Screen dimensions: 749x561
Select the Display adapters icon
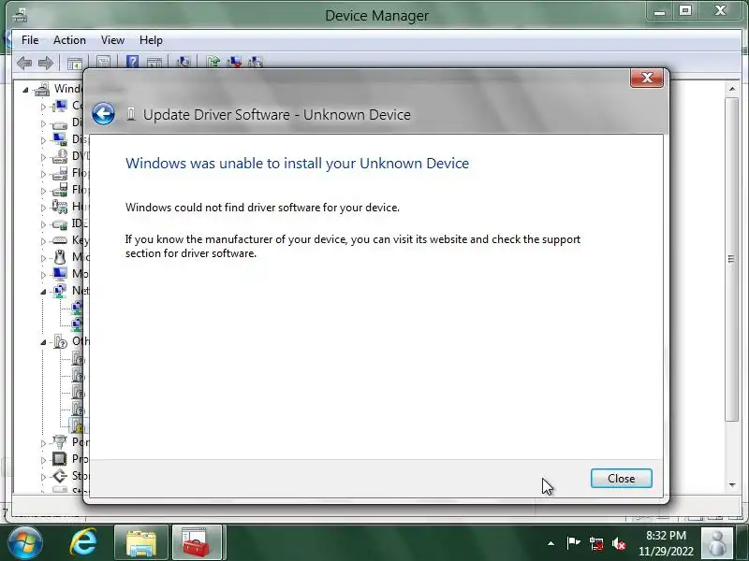60,139
